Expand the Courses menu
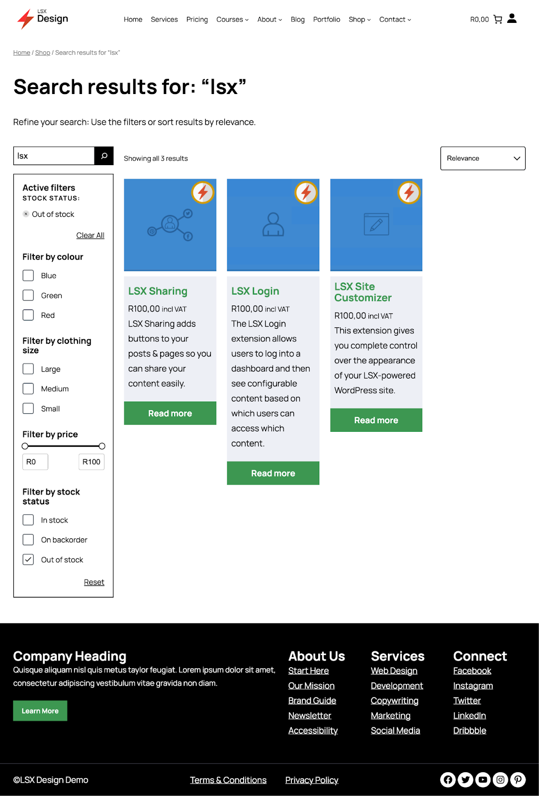 (232, 19)
